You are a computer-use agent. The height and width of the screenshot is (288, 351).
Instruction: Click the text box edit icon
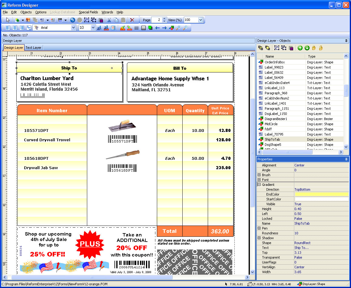click(113, 28)
